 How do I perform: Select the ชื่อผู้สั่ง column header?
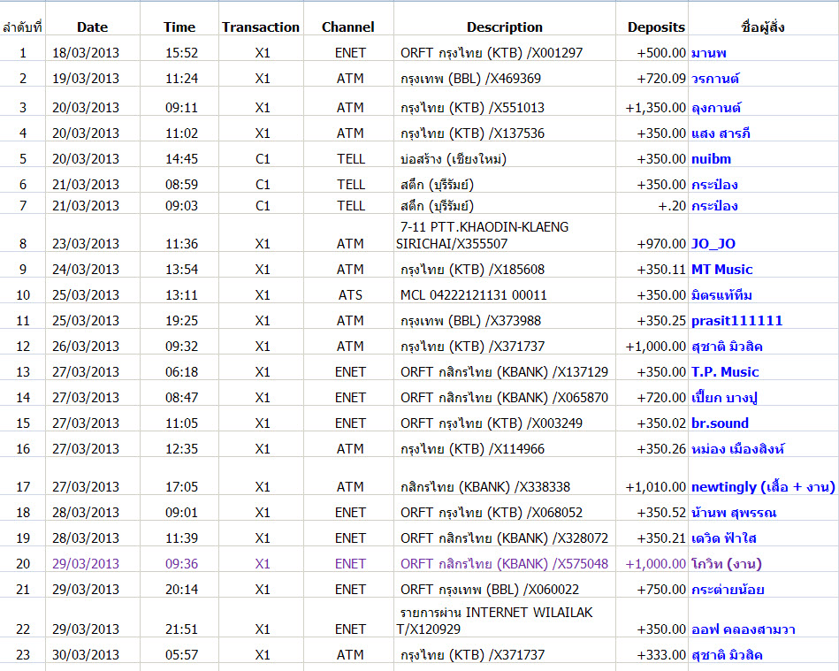coord(763,27)
